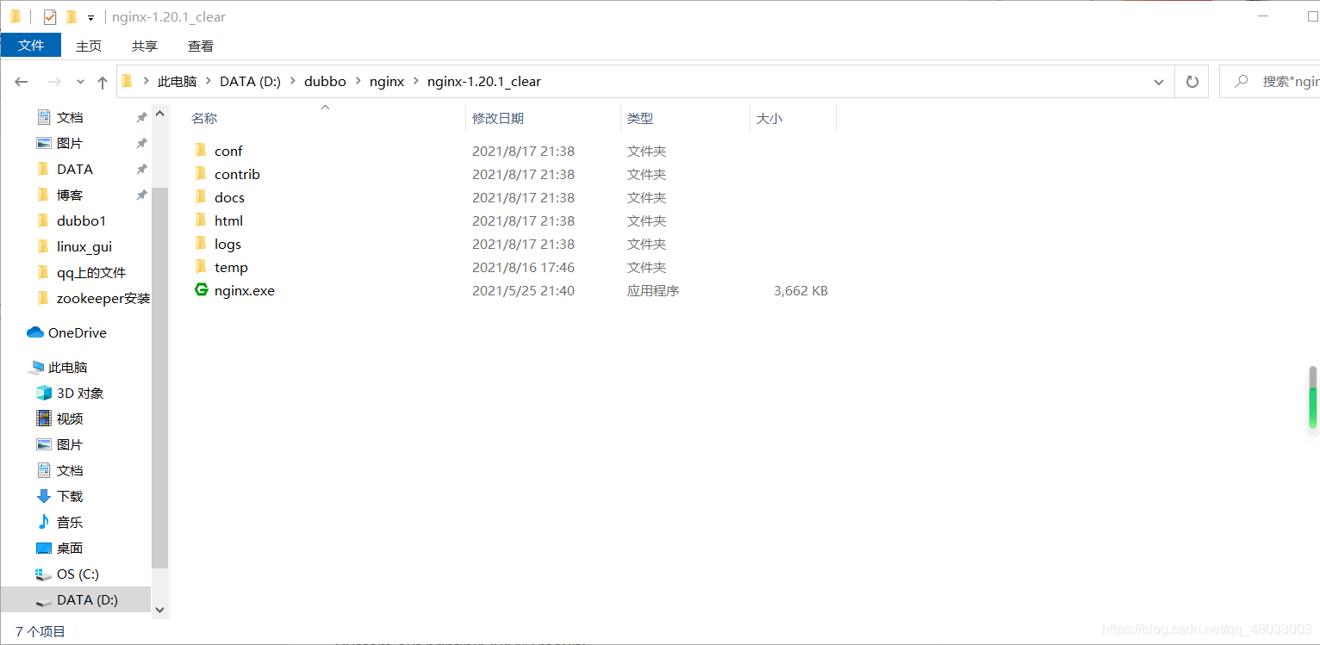Open recent locations dropdown arrow
The width and height of the screenshot is (1320, 645).
click(80, 82)
